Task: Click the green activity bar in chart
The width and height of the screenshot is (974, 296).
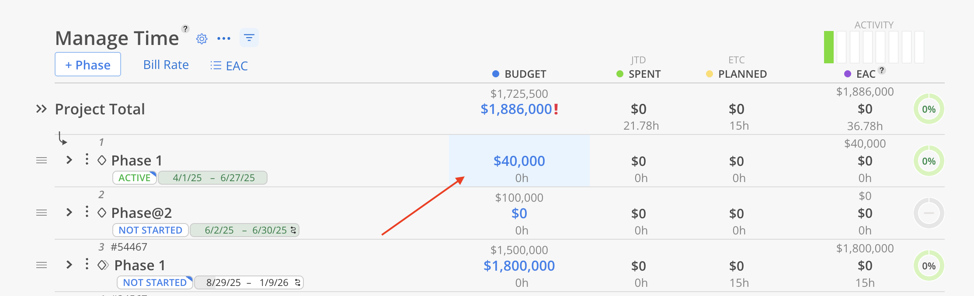Action: (829, 47)
